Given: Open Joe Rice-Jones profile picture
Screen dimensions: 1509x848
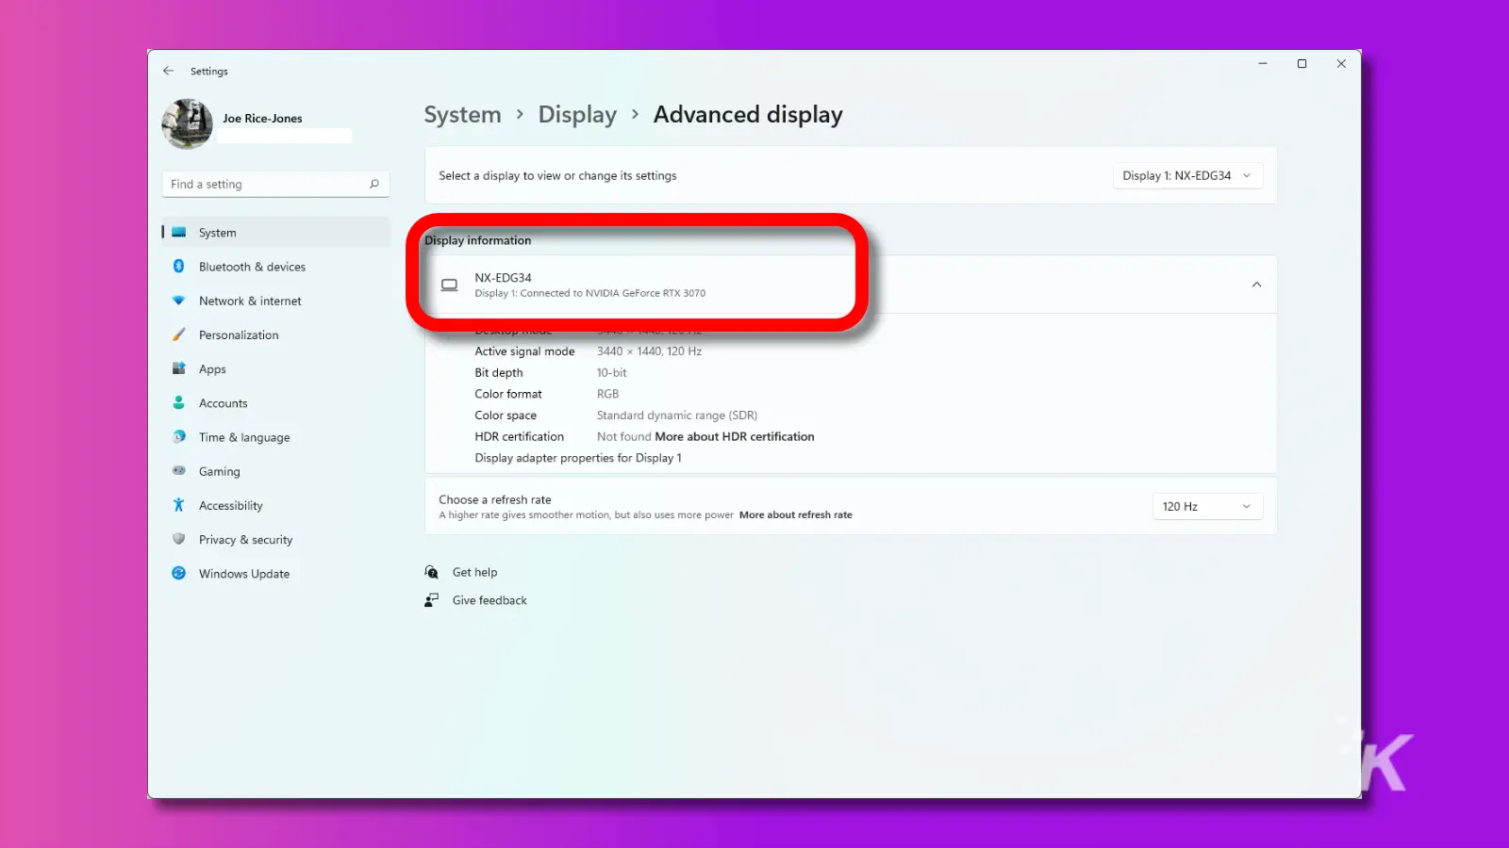Looking at the screenshot, I should coord(187,123).
